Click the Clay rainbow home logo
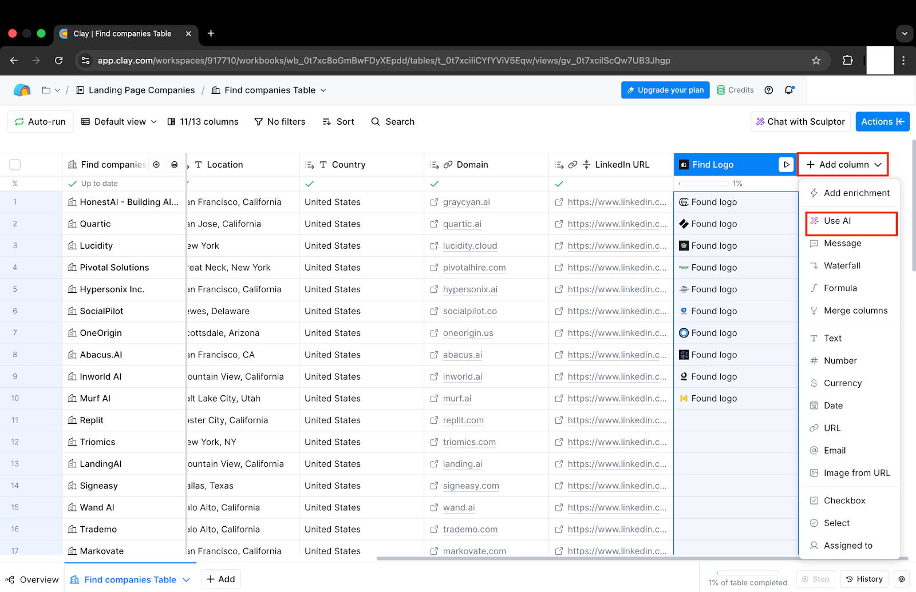The height and width of the screenshot is (592, 916). [x=22, y=90]
